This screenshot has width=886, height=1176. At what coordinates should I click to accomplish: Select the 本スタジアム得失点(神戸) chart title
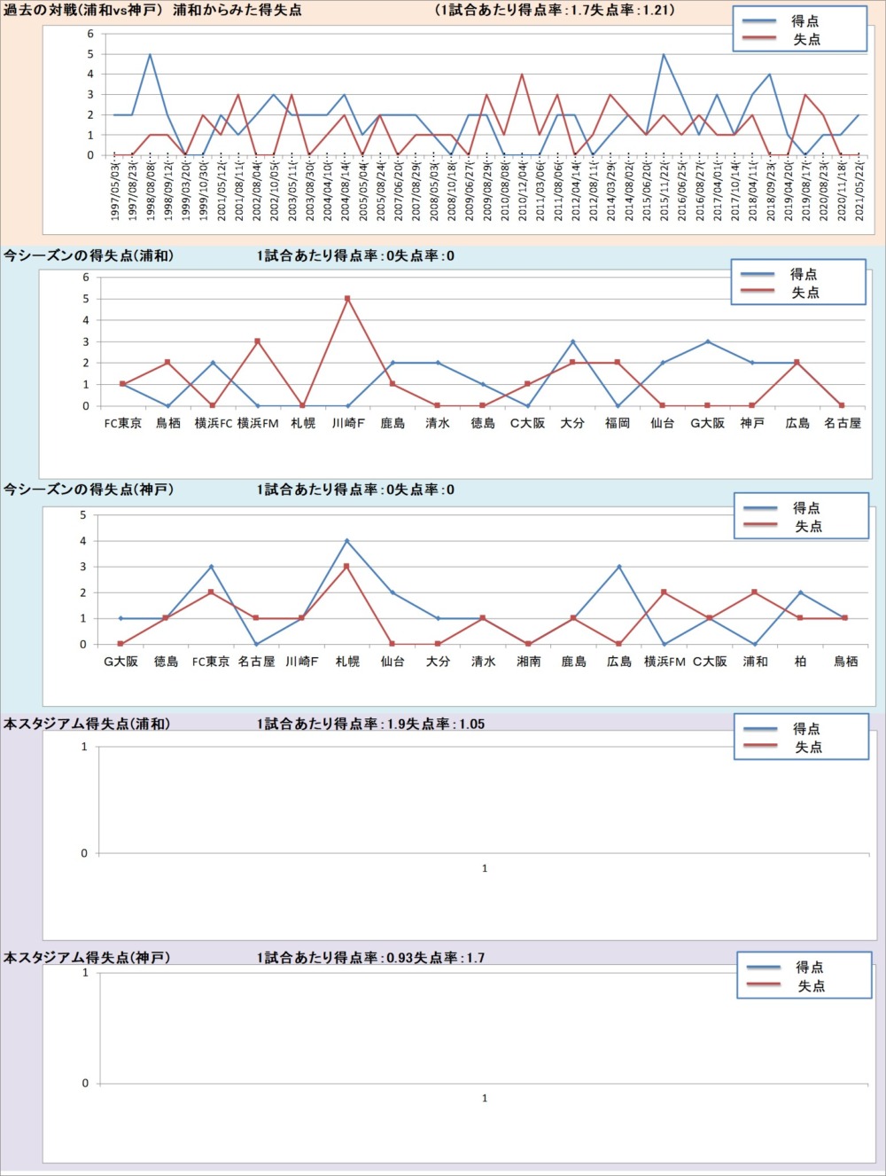coord(87,958)
